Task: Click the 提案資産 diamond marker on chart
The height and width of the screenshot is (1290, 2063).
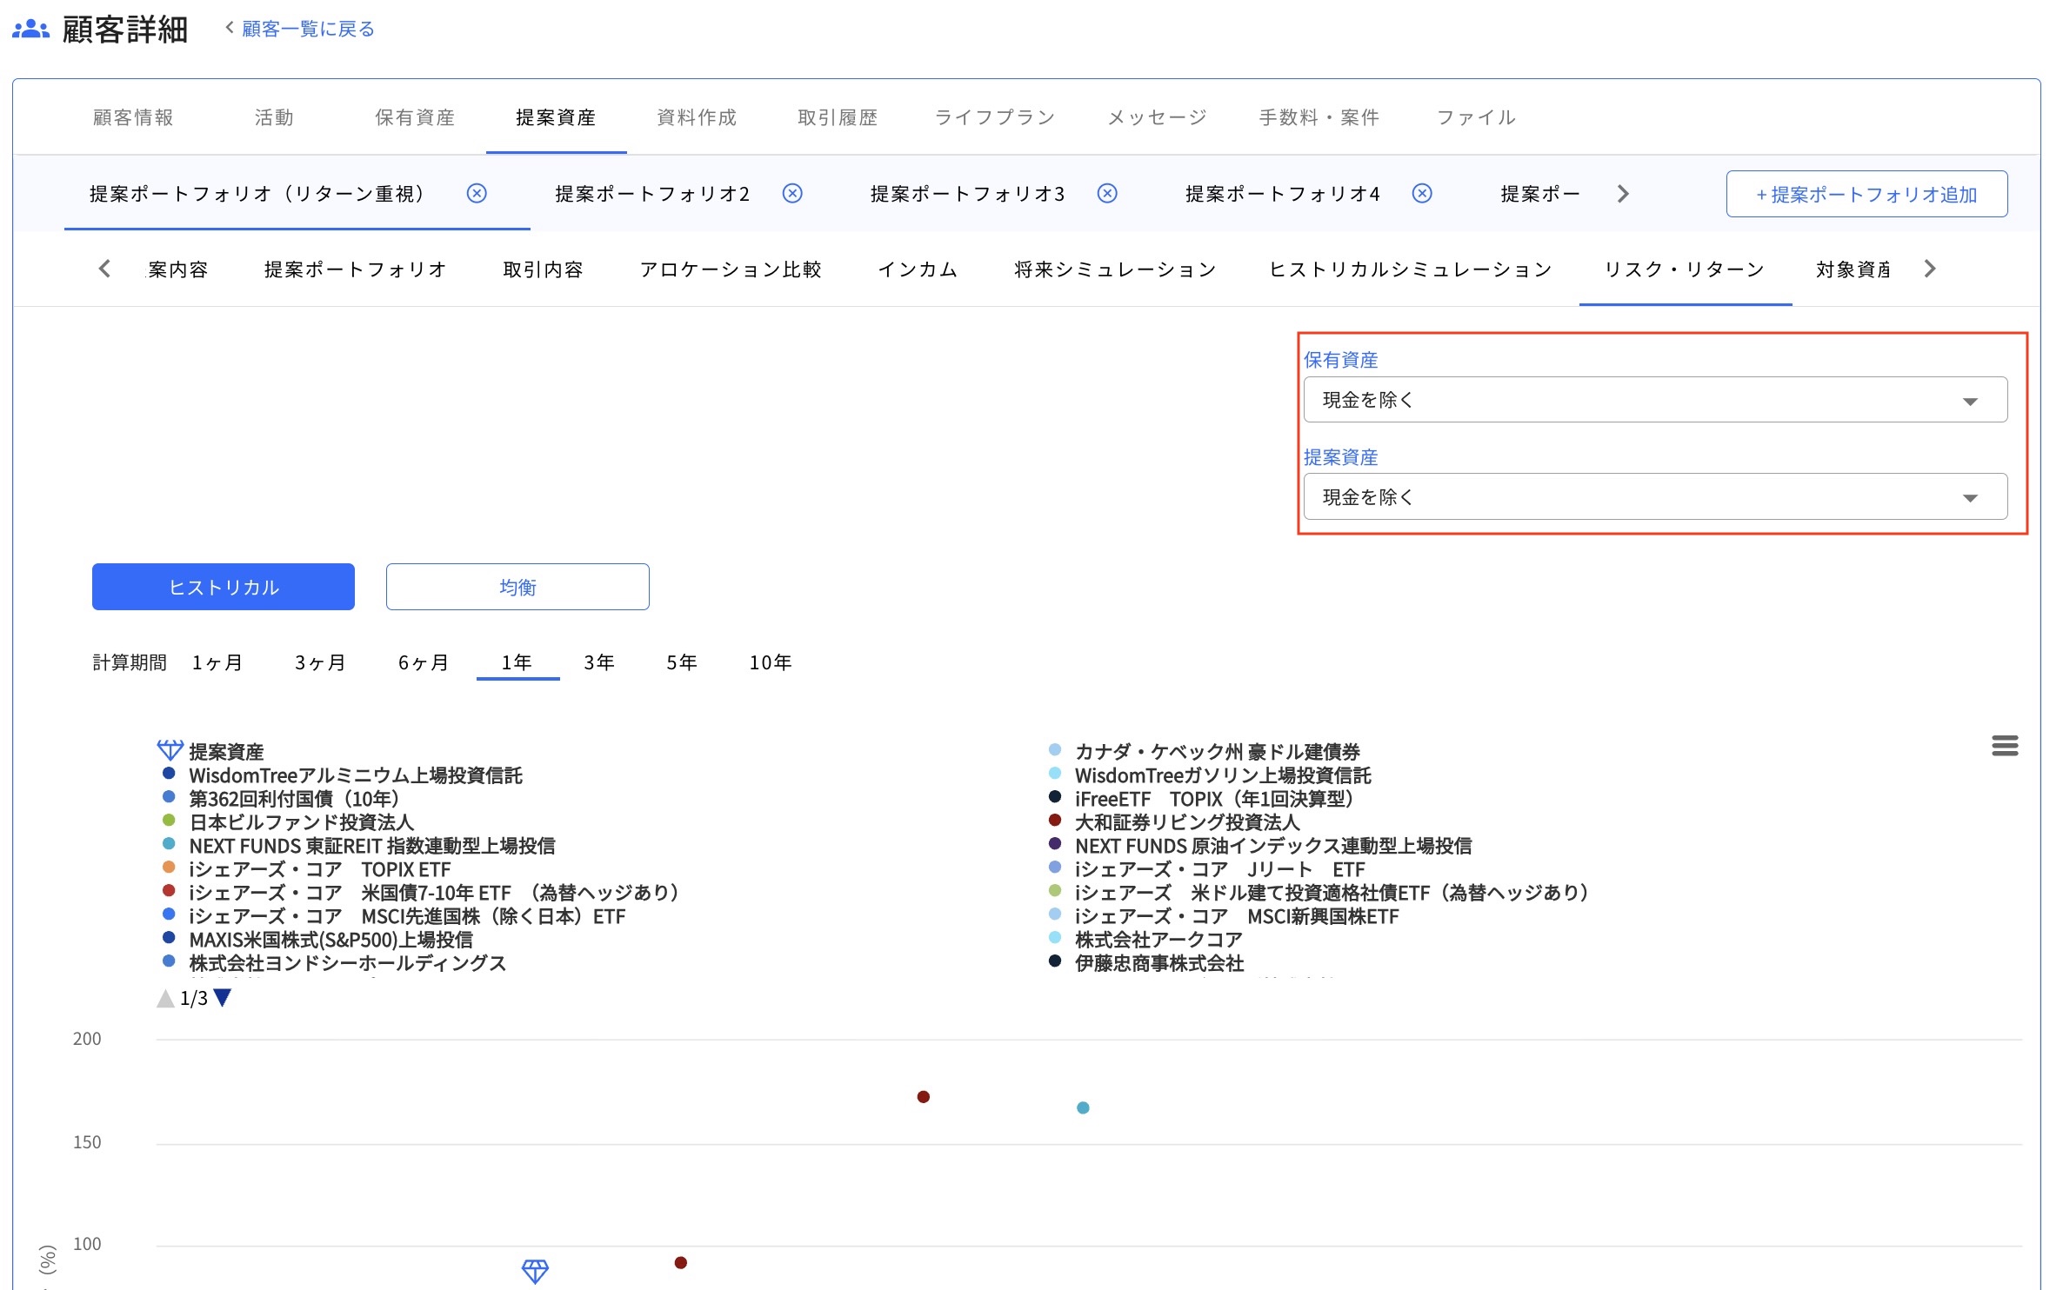Action: tap(537, 1273)
